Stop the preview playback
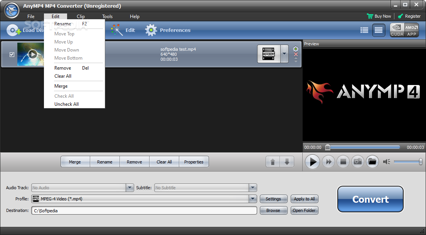Screen dimensions: 426x235 (x=343, y=162)
